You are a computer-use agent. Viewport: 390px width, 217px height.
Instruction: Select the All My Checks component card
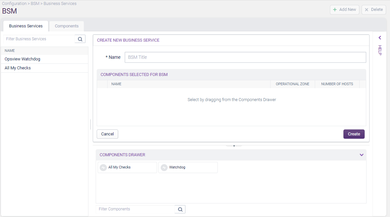[x=127, y=167]
